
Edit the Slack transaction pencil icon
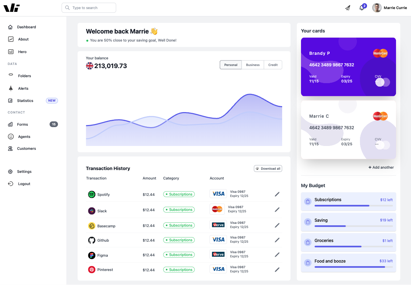(277, 210)
